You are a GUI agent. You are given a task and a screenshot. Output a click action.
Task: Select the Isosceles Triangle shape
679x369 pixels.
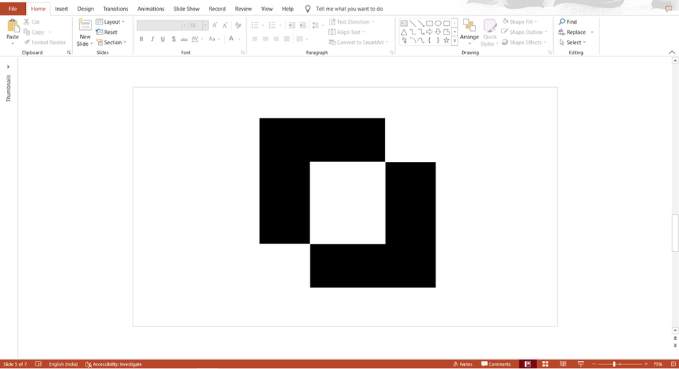click(x=404, y=32)
